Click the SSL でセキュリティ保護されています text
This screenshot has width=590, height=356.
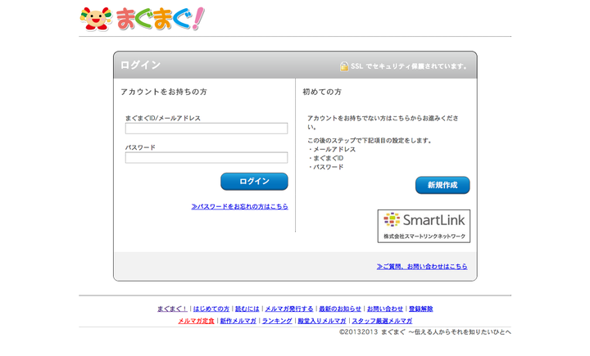point(410,66)
